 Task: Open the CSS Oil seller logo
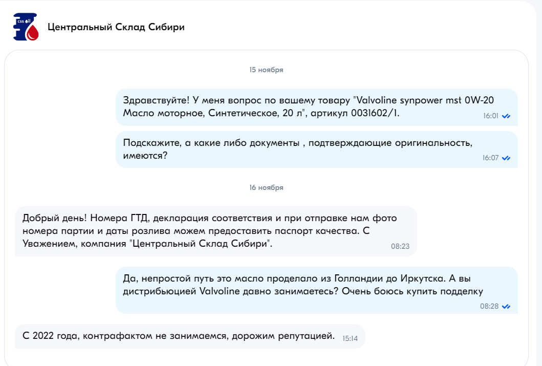click(x=26, y=27)
